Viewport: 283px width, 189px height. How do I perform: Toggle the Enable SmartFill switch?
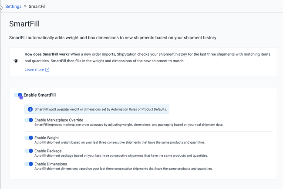click(x=18, y=95)
